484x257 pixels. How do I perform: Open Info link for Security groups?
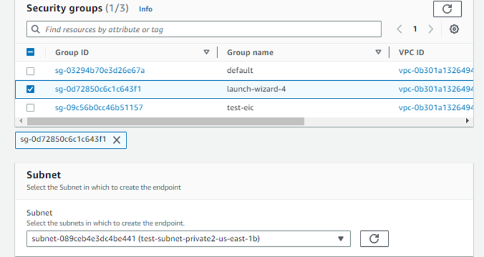145,9
